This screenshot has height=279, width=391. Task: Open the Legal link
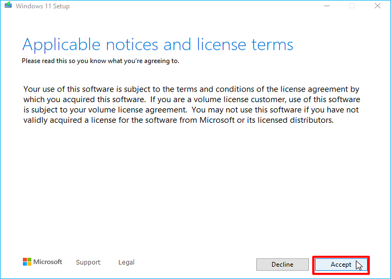pos(126,262)
